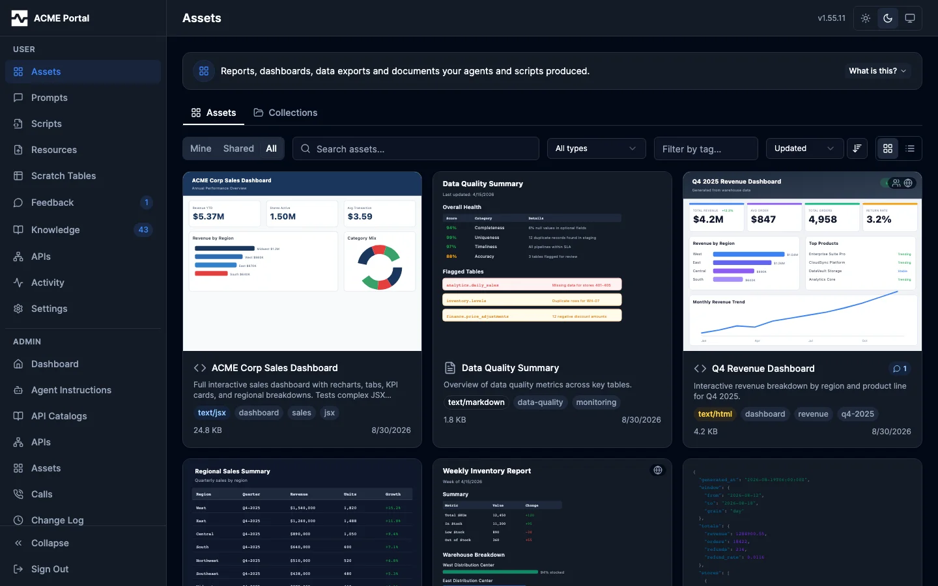Show only Mine assets
Viewport: 938px width, 586px height.
[x=201, y=148]
